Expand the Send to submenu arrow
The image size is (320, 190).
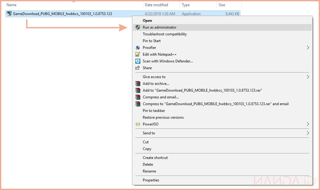click(x=307, y=133)
